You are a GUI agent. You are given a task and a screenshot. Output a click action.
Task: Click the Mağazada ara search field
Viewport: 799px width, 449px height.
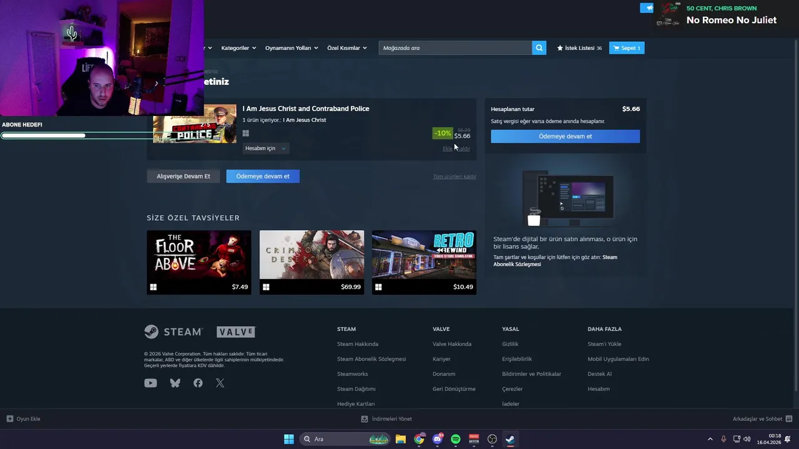point(455,48)
